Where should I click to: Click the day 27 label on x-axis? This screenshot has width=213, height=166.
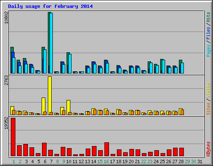175,161
